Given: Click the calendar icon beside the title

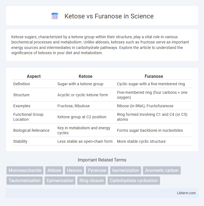Looking at the screenshot, I should tap(55, 16).
